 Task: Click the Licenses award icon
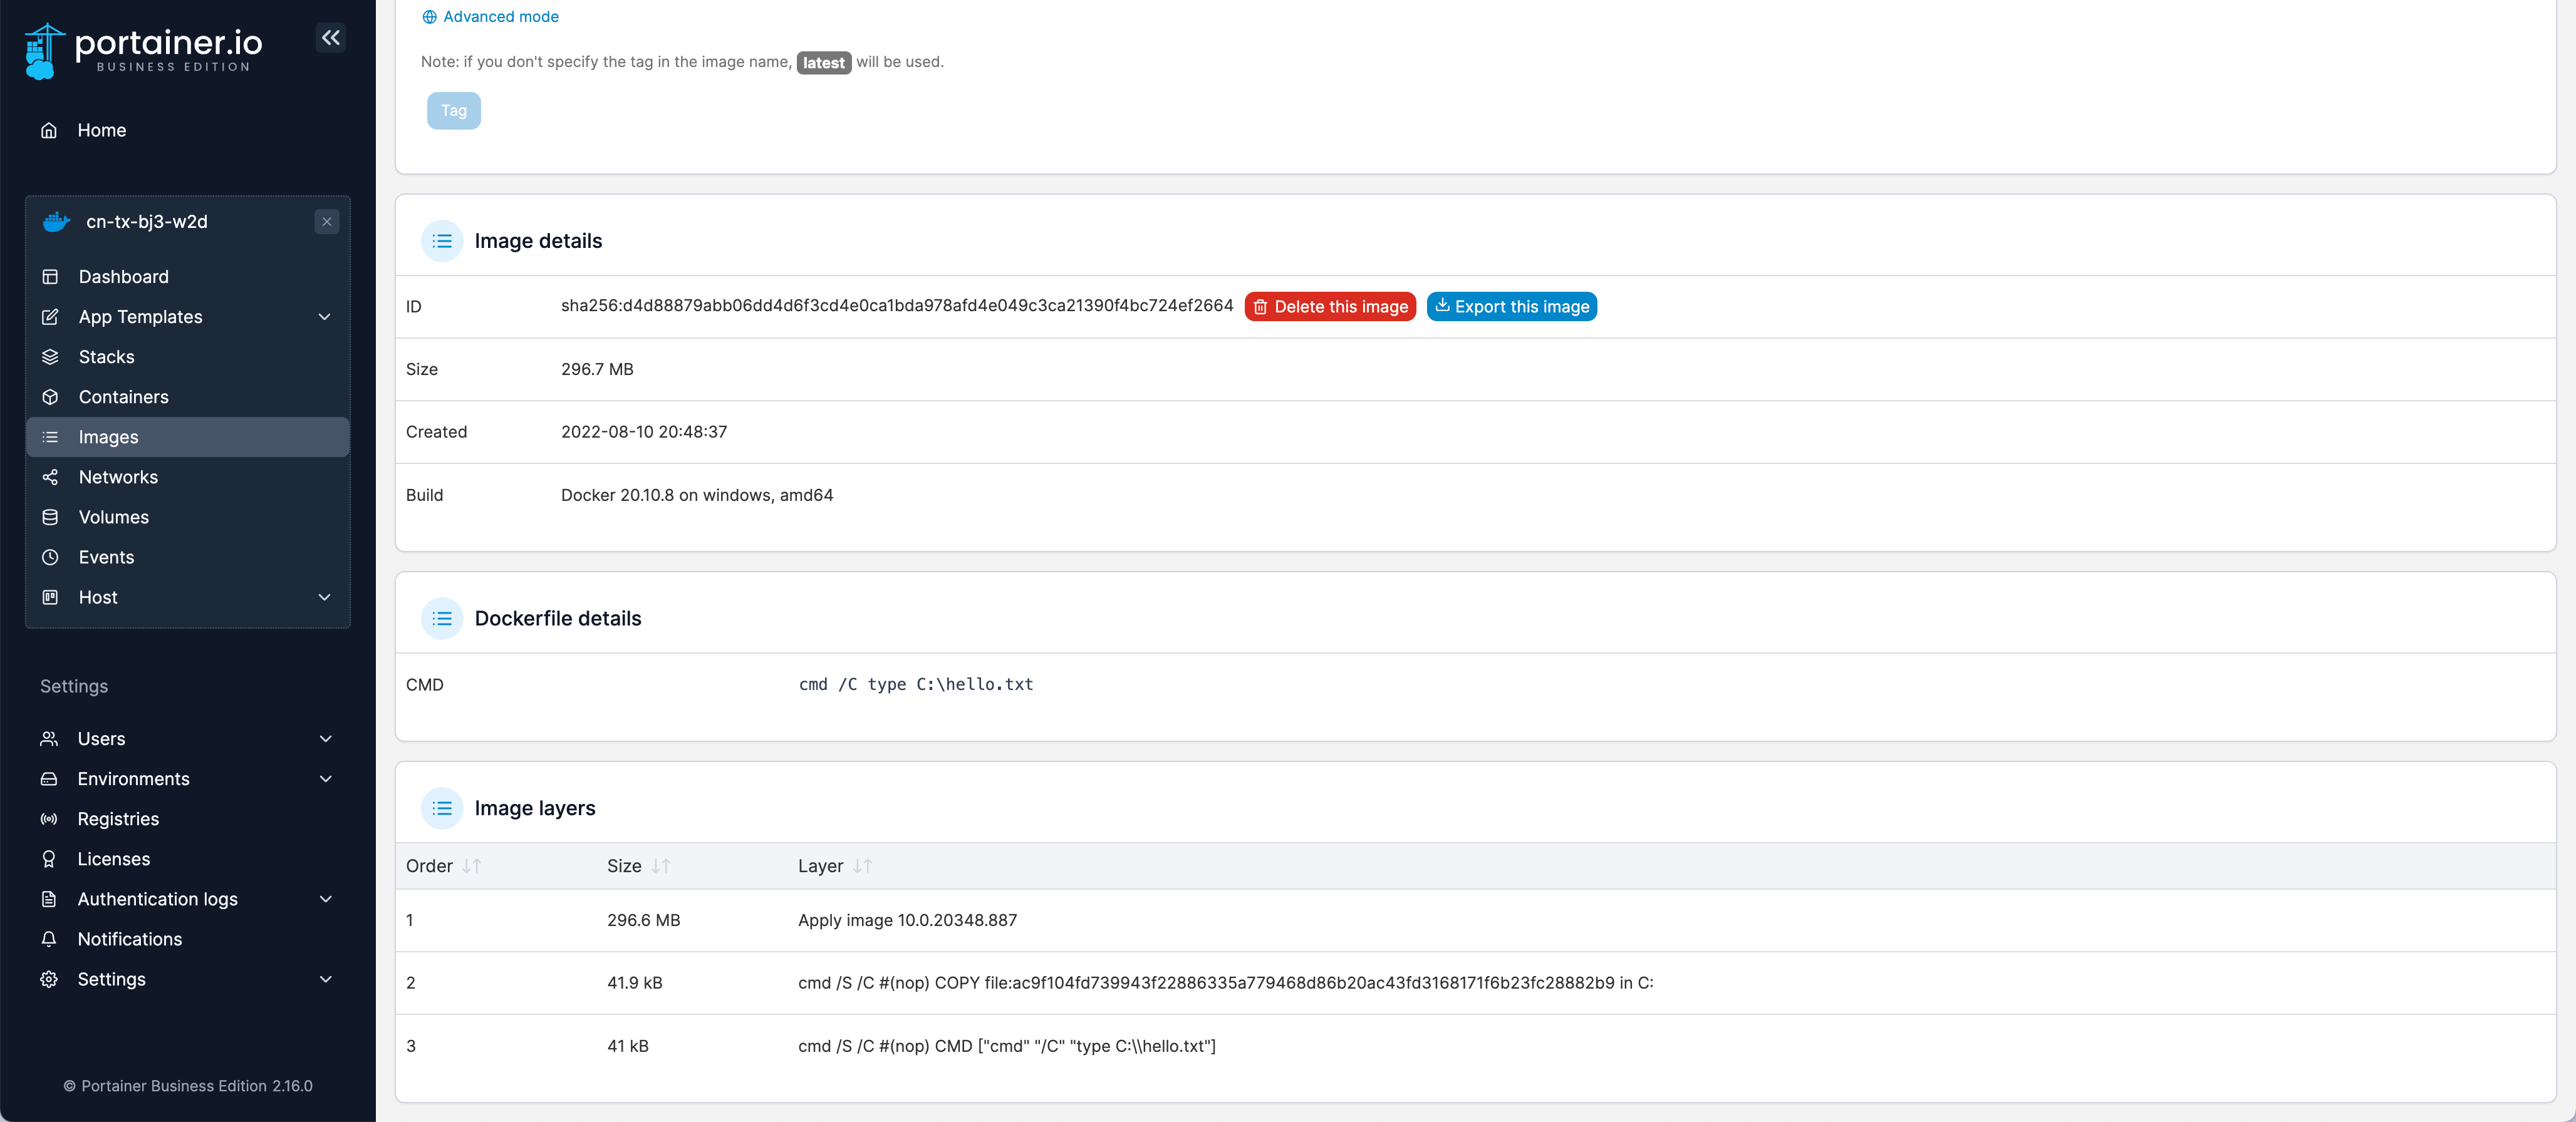click(49, 858)
